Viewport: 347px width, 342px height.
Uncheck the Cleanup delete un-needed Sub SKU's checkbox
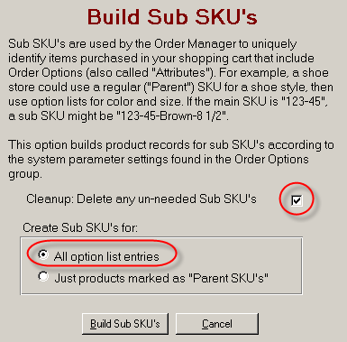297,200
